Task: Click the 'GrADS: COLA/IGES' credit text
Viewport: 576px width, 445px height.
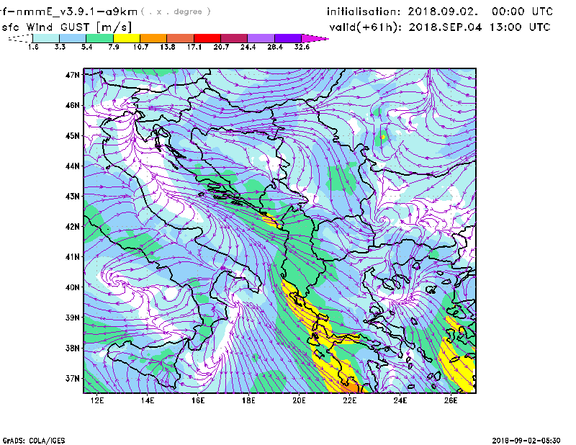Action: [33, 441]
